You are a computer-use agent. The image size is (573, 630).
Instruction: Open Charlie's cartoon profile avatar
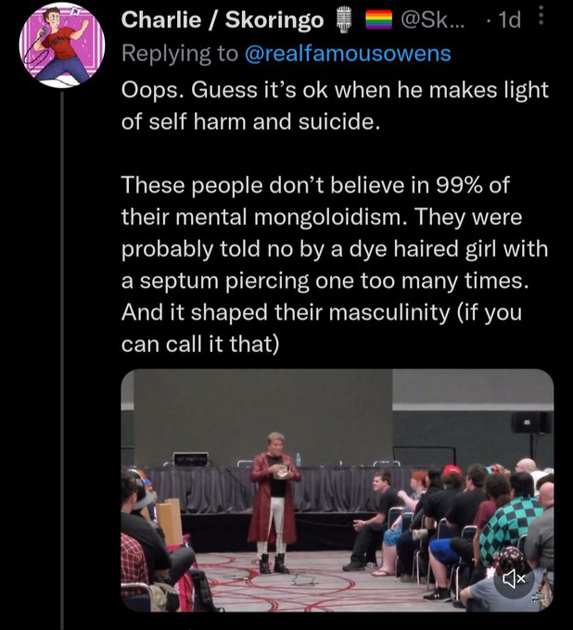pyautogui.click(x=62, y=44)
